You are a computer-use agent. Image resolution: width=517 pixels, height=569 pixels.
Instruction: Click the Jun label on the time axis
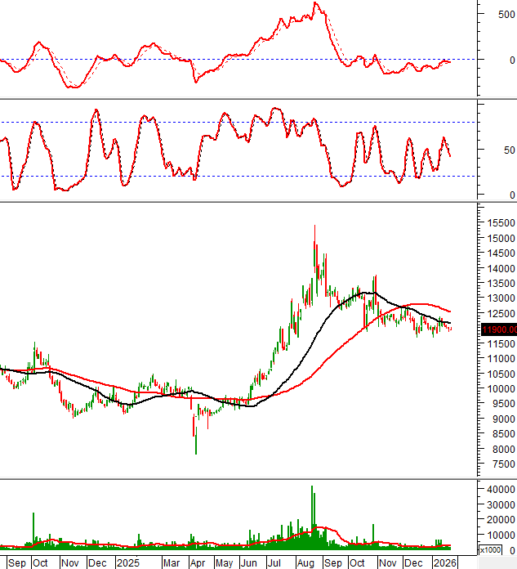point(249,562)
